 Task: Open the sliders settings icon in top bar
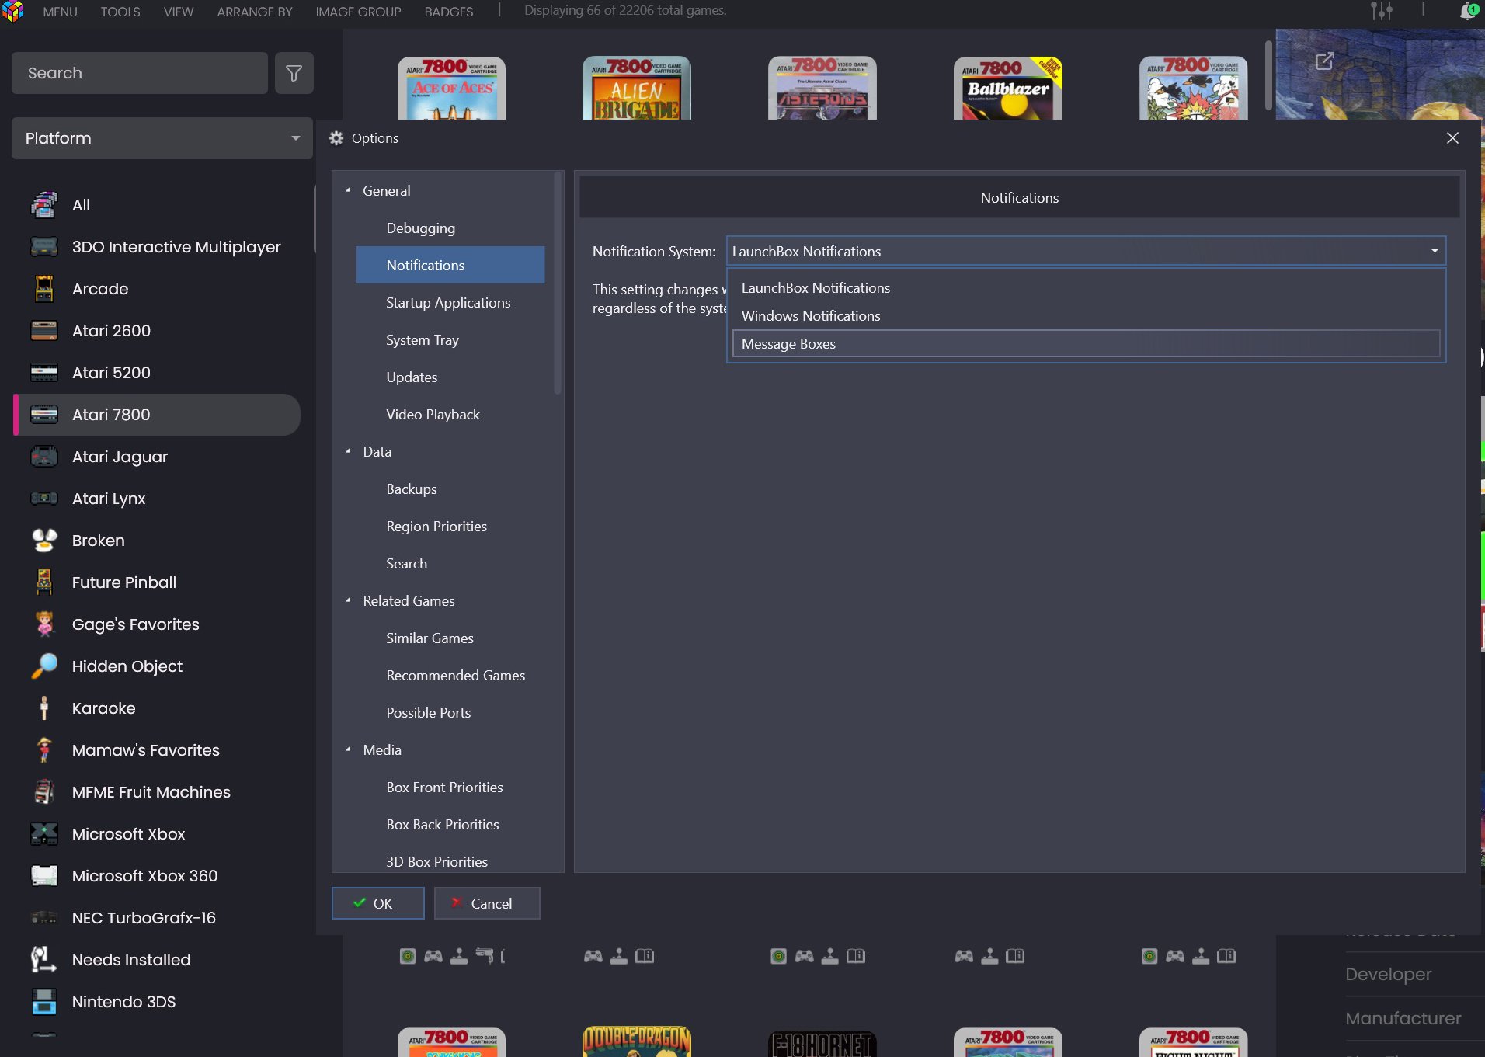pos(1382,11)
